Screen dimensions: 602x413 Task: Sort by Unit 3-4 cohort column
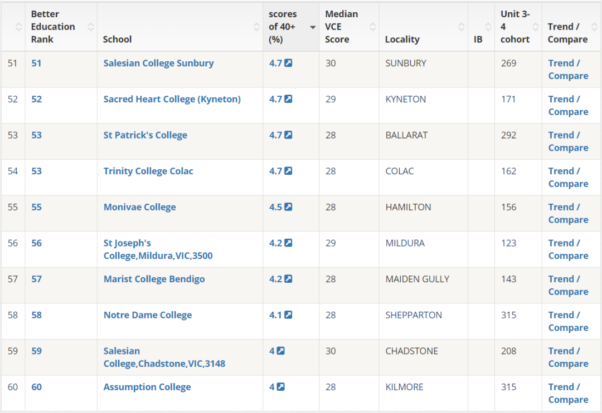click(535, 27)
